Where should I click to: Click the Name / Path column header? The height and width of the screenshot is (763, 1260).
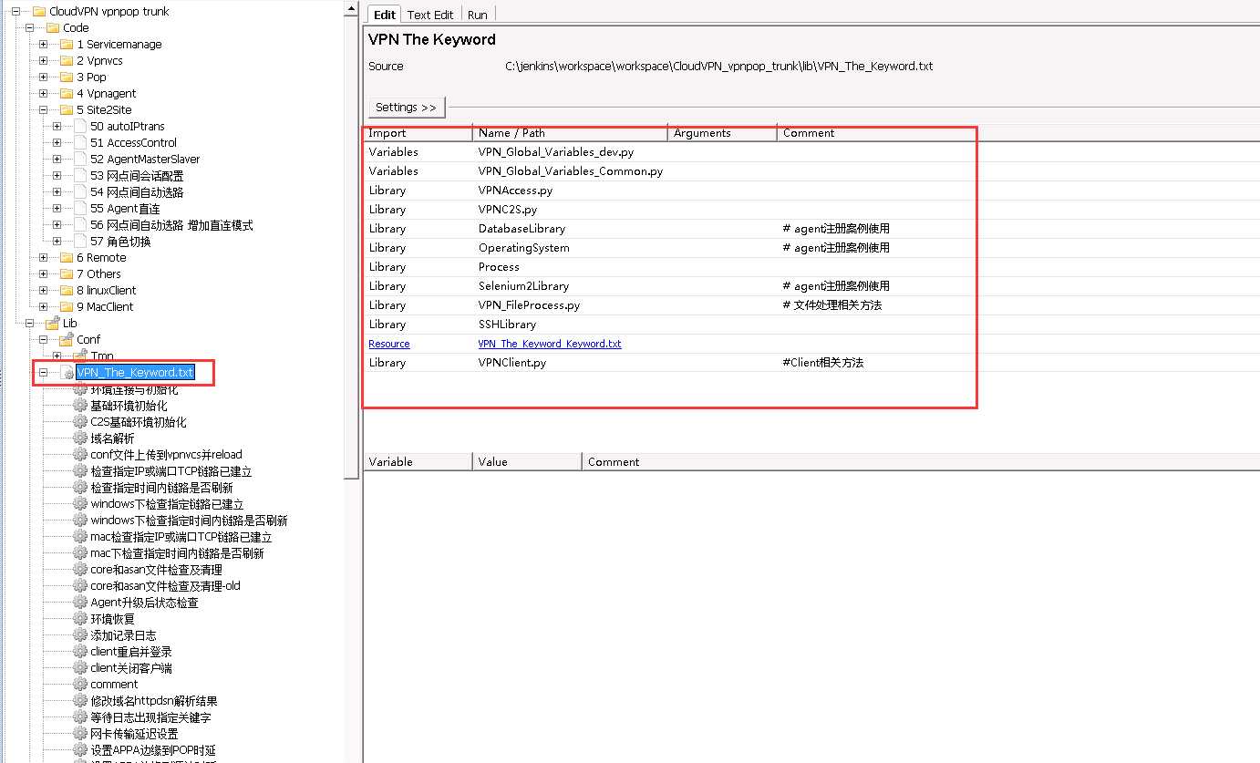click(x=570, y=133)
